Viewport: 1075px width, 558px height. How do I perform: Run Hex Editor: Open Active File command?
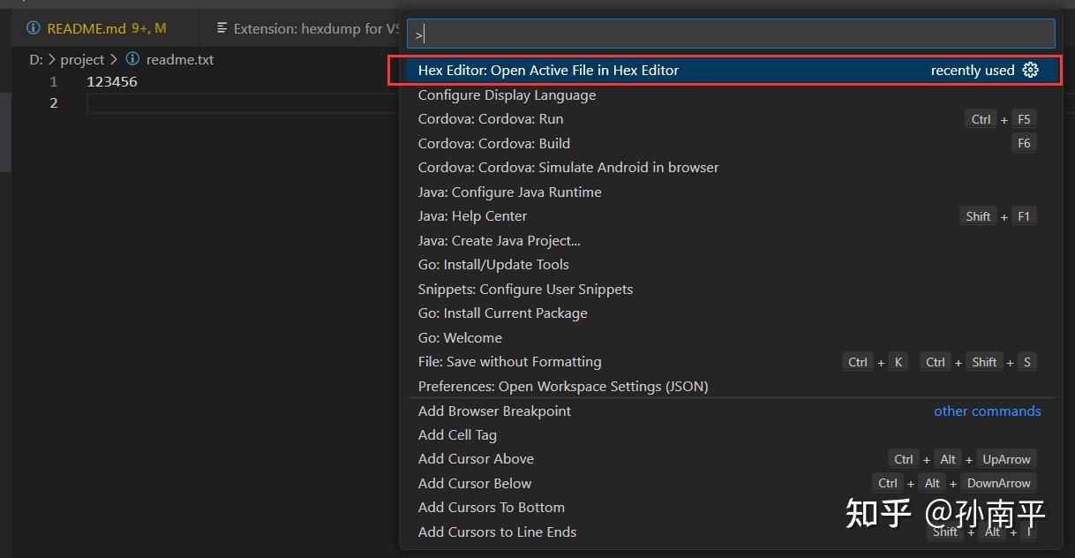(548, 71)
